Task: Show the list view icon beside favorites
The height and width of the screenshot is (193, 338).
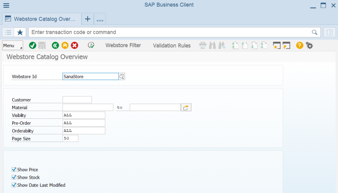Action: pyautogui.click(x=8, y=32)
